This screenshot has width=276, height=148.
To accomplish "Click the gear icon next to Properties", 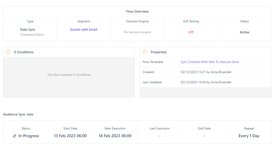I will click(x=145, y=52).
